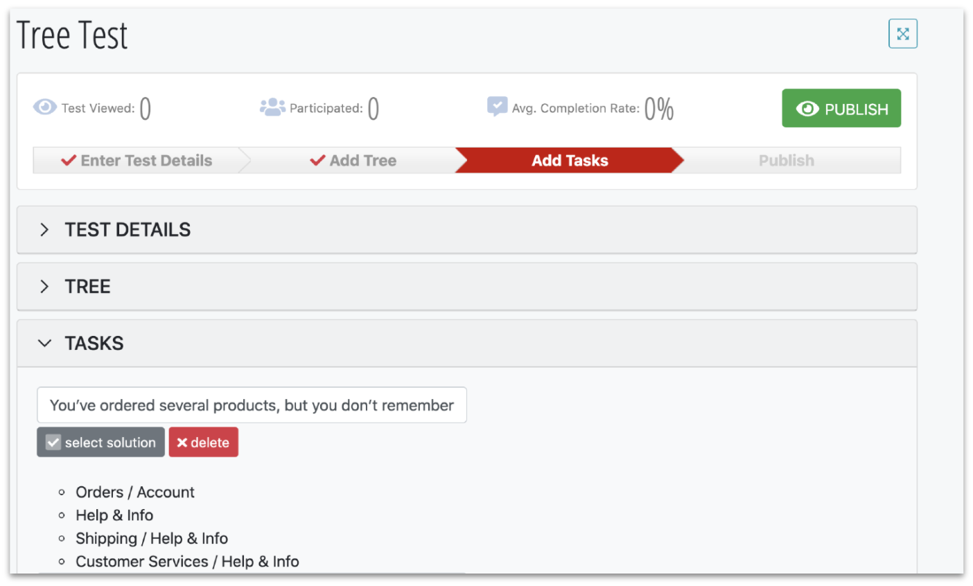Go to the Add Tree step

pyautogui.click(x=353, y=161)
